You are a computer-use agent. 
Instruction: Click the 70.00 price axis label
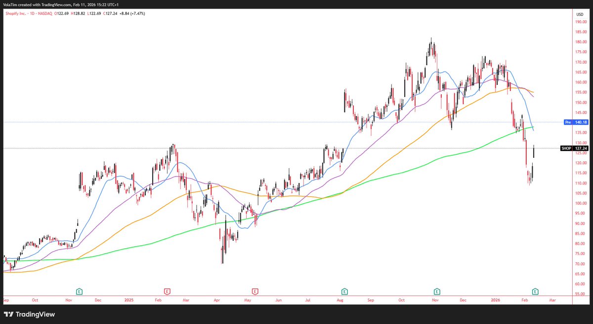pos(580,264)
